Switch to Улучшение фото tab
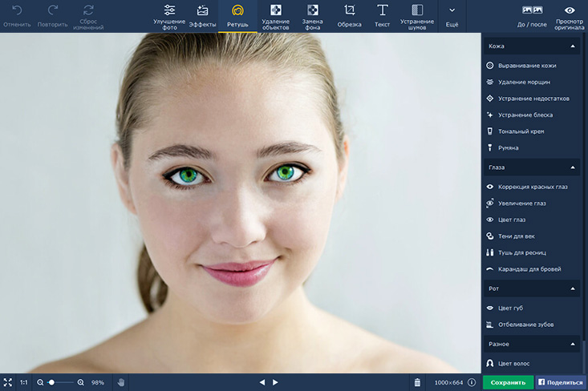 pyautogui.click(x=169, y=16)
